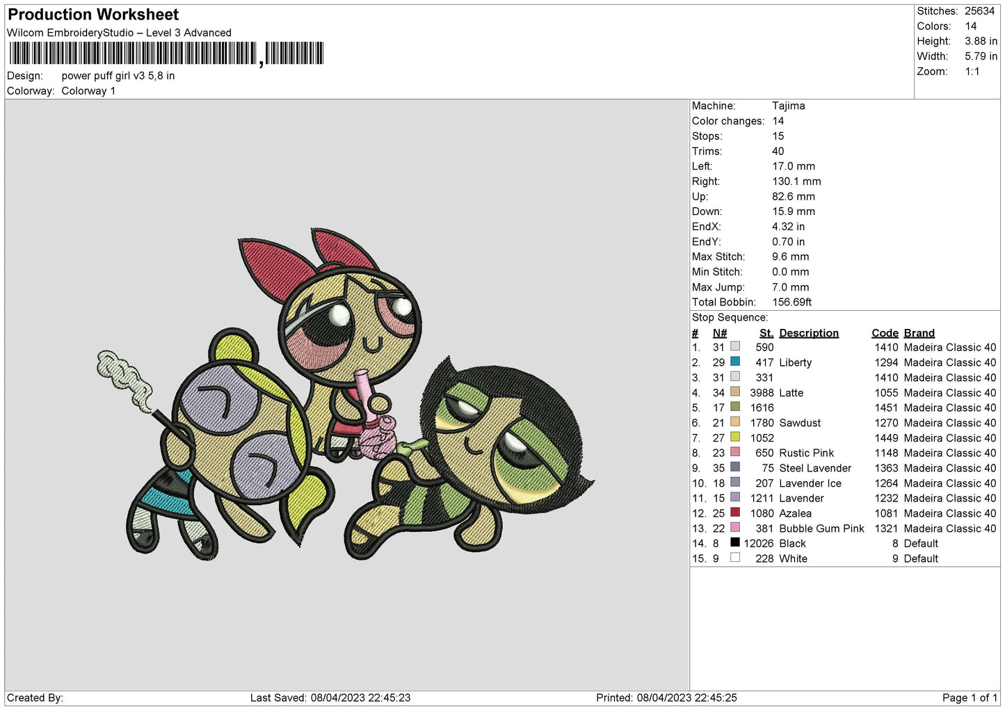Click the Max Jump value '7.0 mm'

pos(791,287)
